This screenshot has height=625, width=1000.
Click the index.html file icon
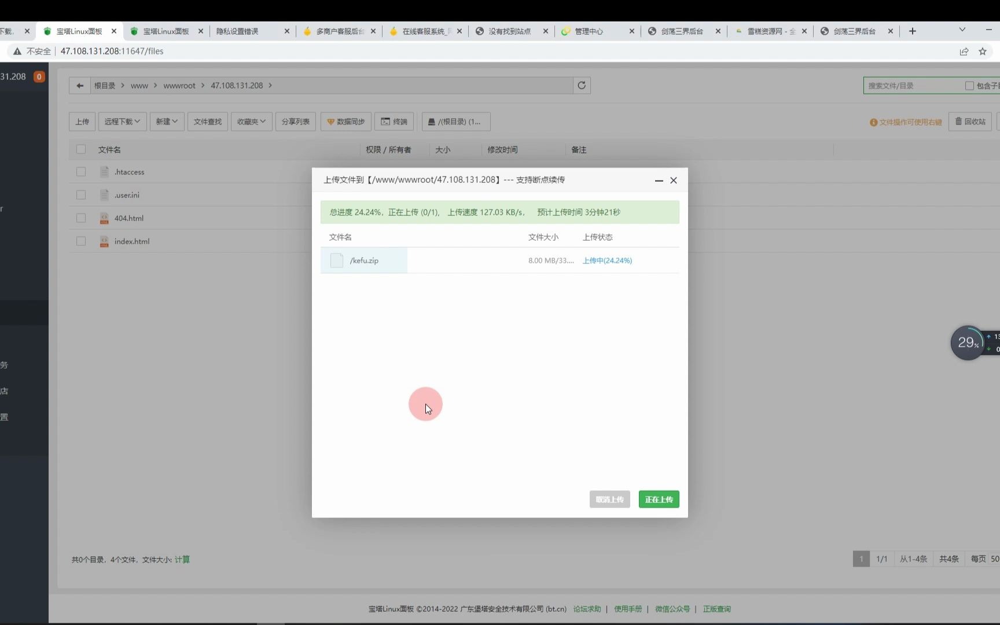[104, 241]
